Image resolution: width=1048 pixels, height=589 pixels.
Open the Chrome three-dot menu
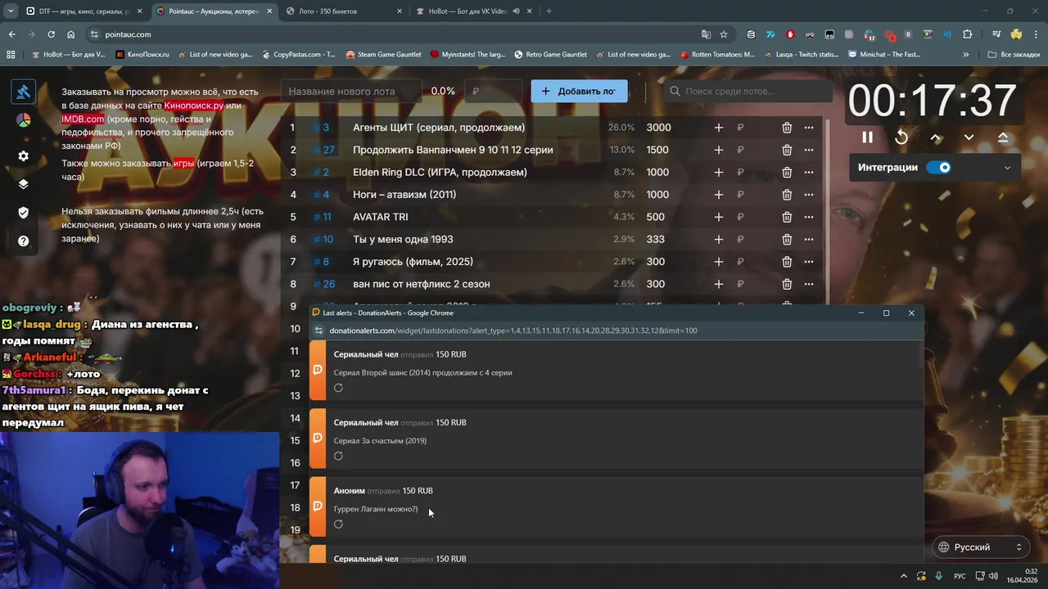(1036, 34)
